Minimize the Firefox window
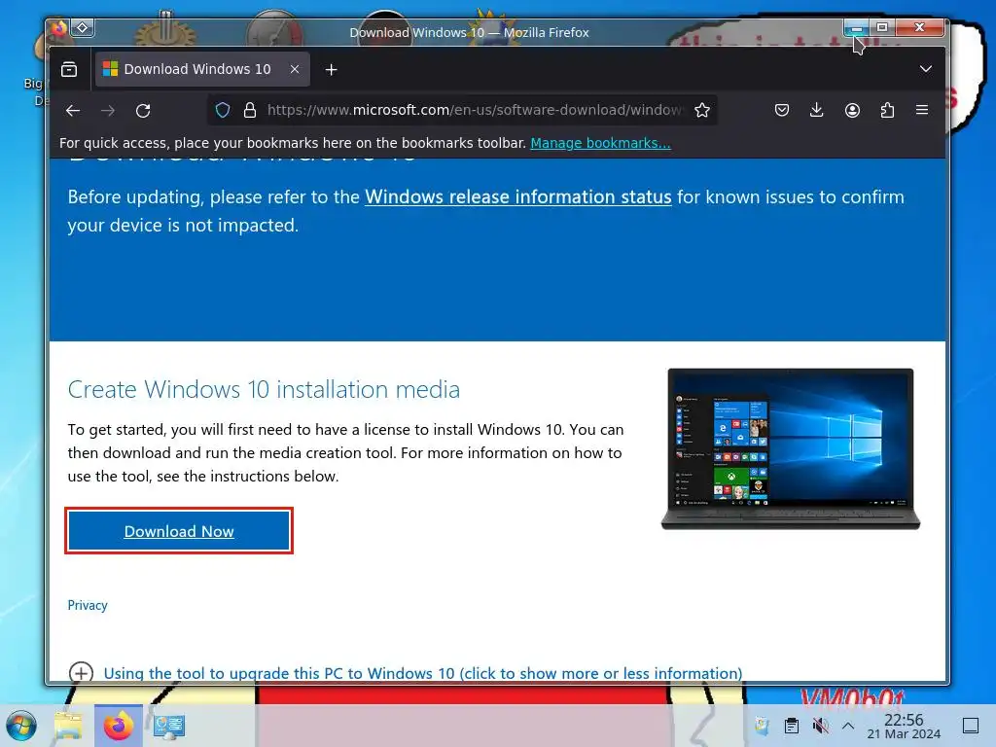The height and width of the screenshot is (747, 996). tap(856, 27)
